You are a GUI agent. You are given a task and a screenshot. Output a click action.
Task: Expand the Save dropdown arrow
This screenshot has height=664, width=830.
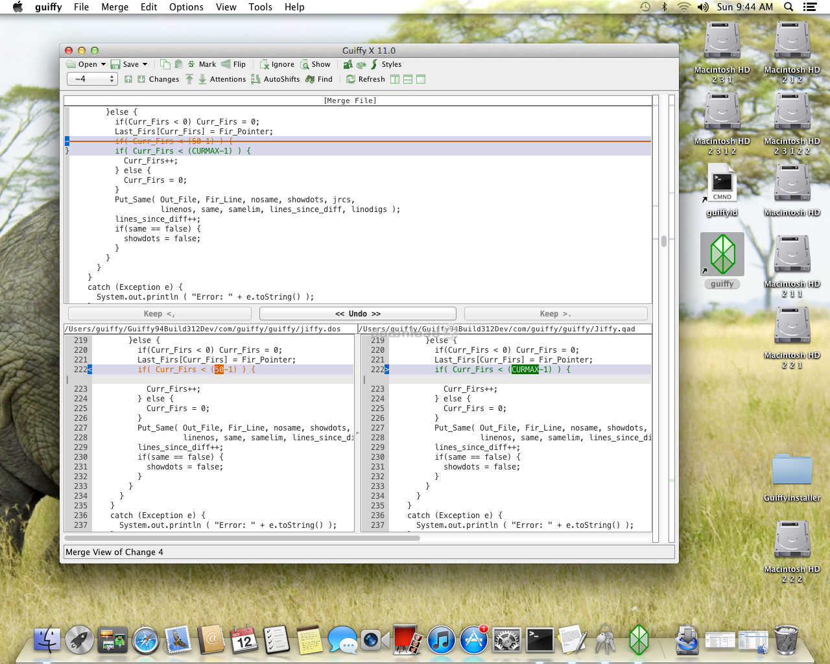coord(145,64)
